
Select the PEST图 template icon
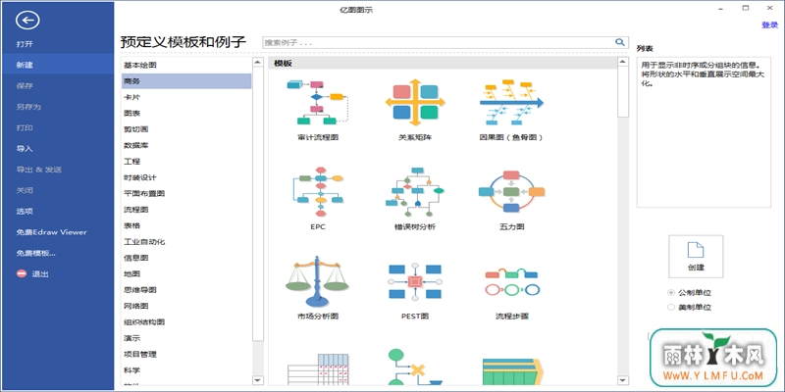pos(414,281)
